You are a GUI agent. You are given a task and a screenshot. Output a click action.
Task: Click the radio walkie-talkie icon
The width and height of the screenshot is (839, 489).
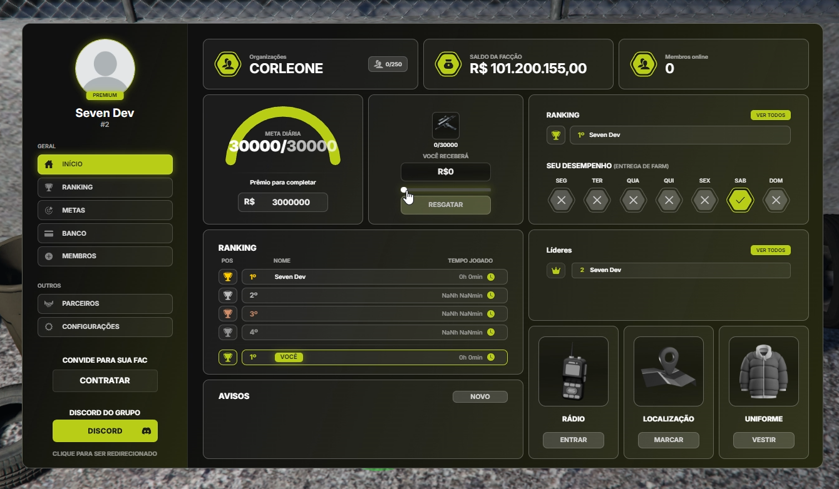(573, 371)
